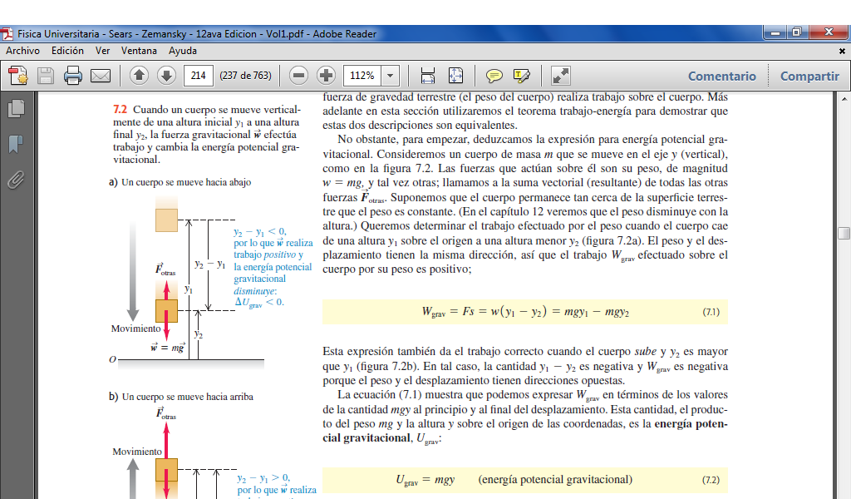
Task: Go to next page arrow
Action: (x=166, y=76)
